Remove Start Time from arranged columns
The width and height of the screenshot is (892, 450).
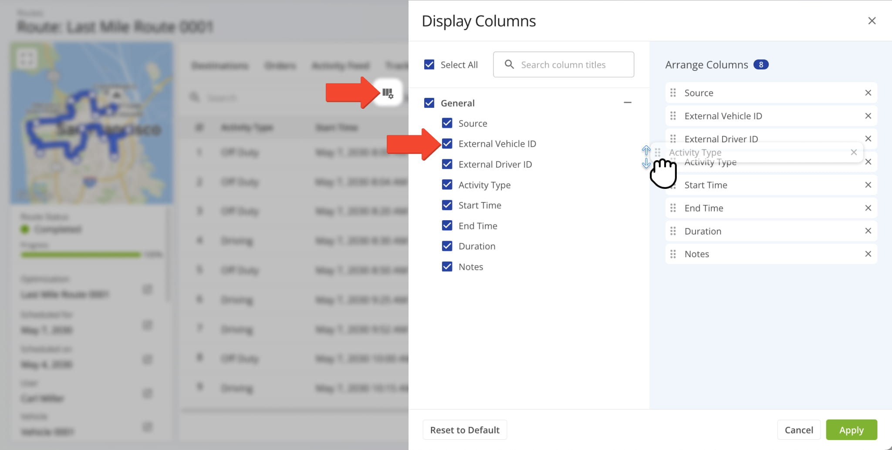coord(868,185)
